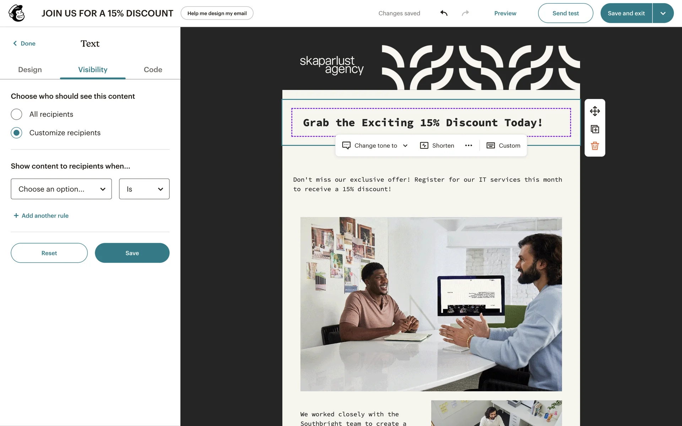
Task: Click the Shorten text icon
Action: (424, 146)
